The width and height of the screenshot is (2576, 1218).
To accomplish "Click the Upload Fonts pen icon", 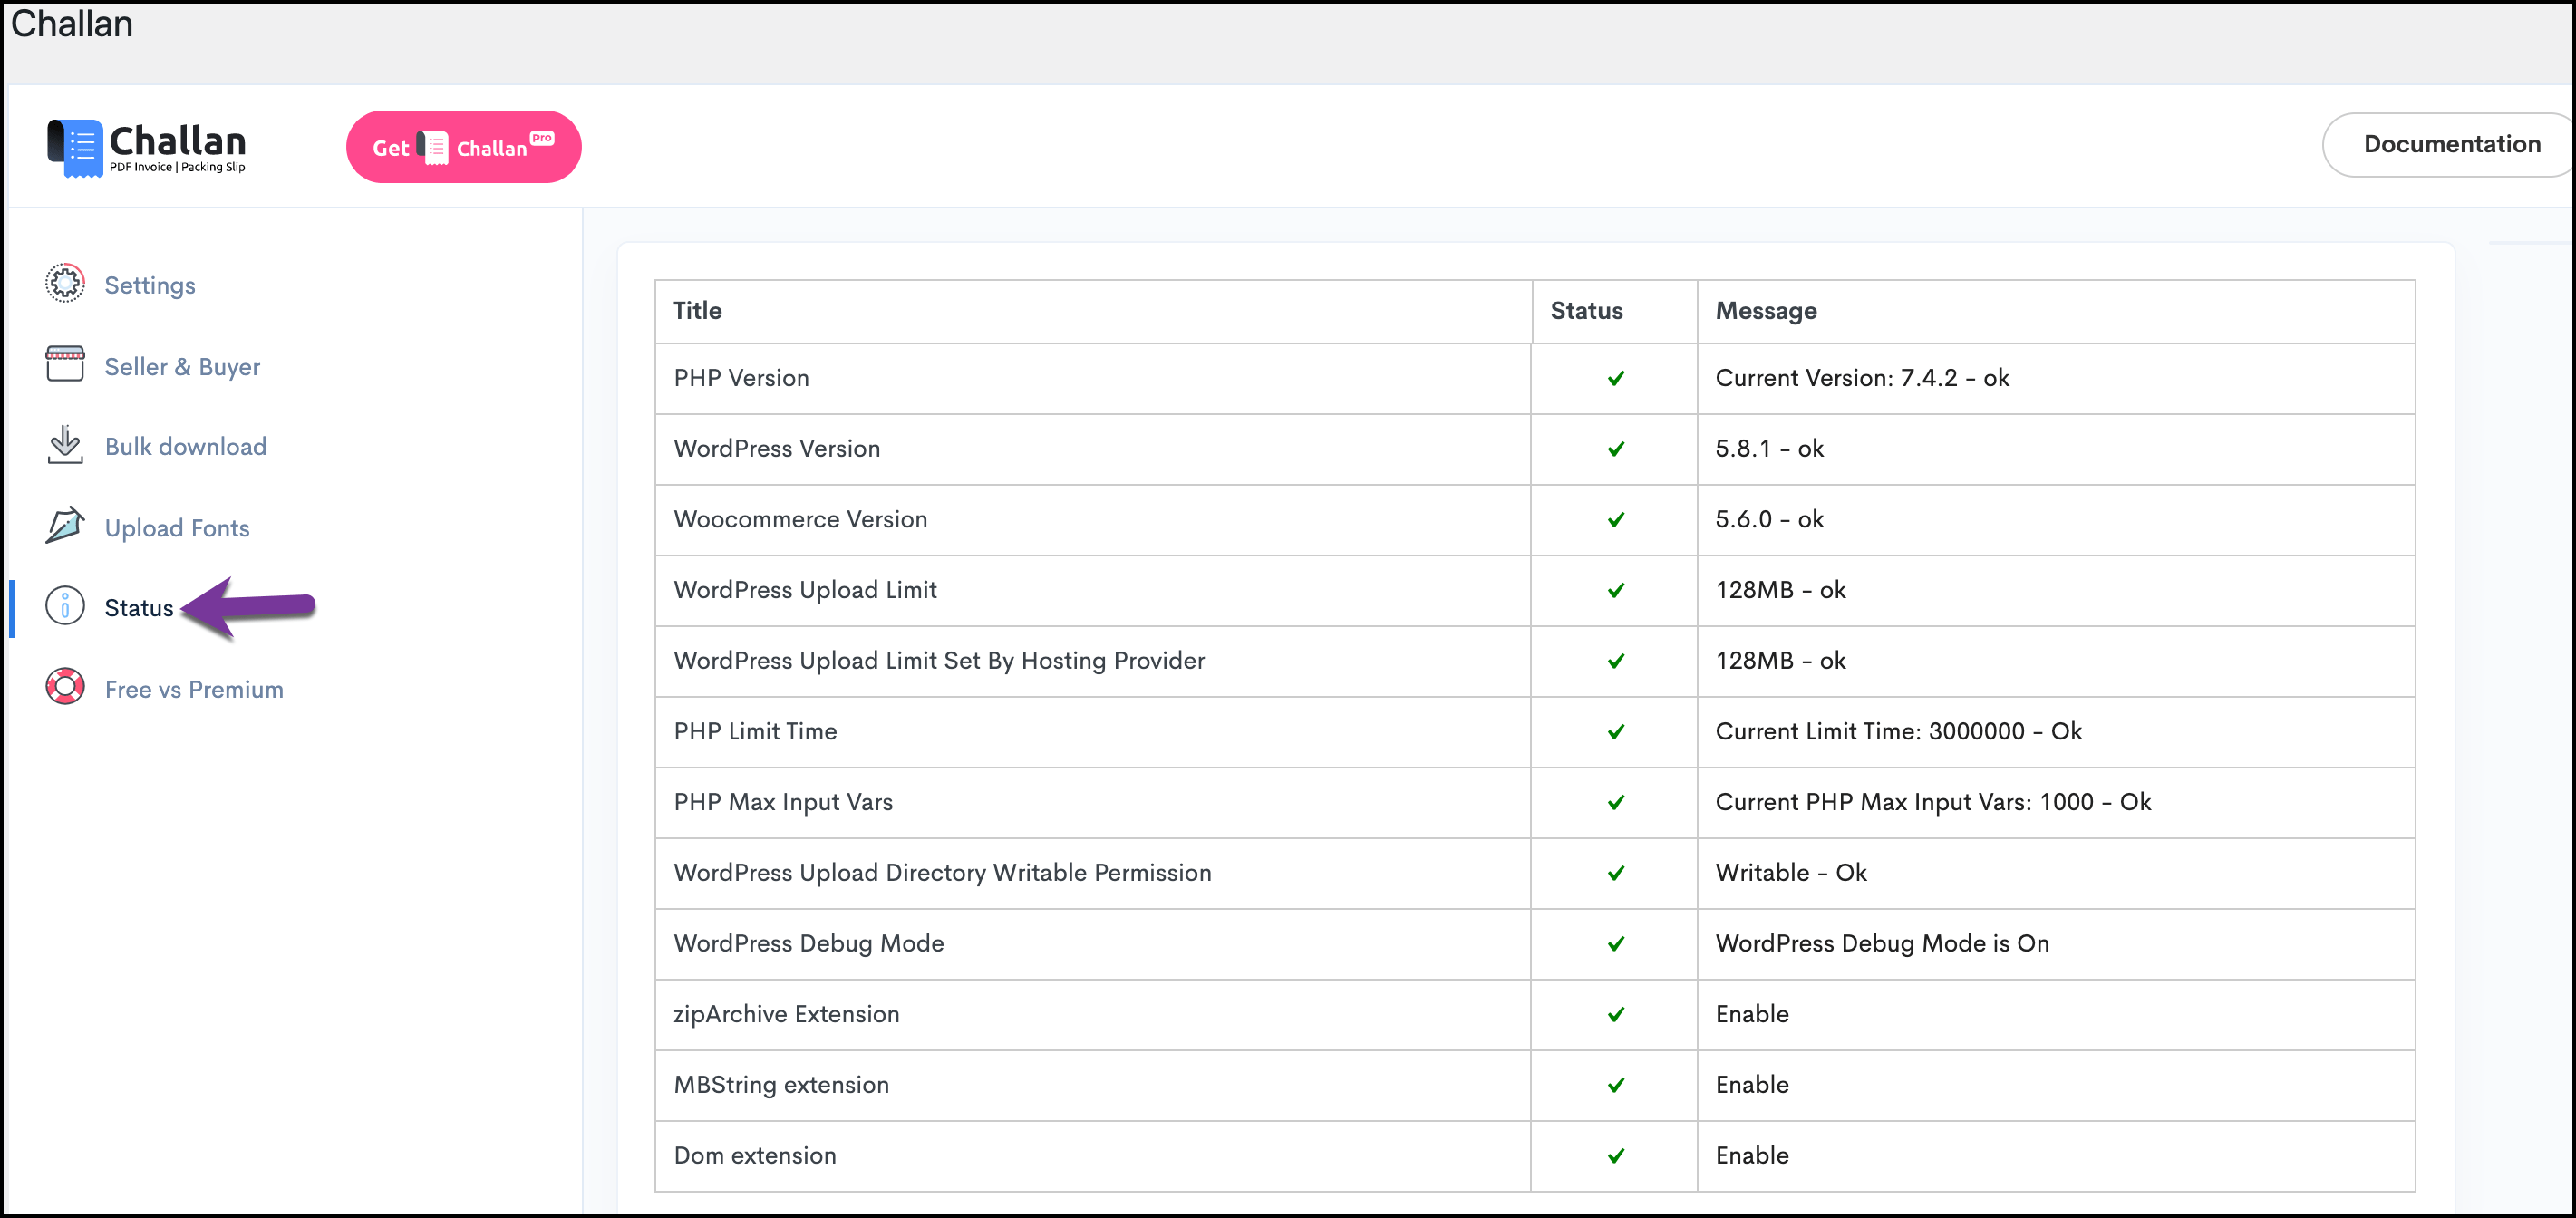I will click(x=65, y=526).
